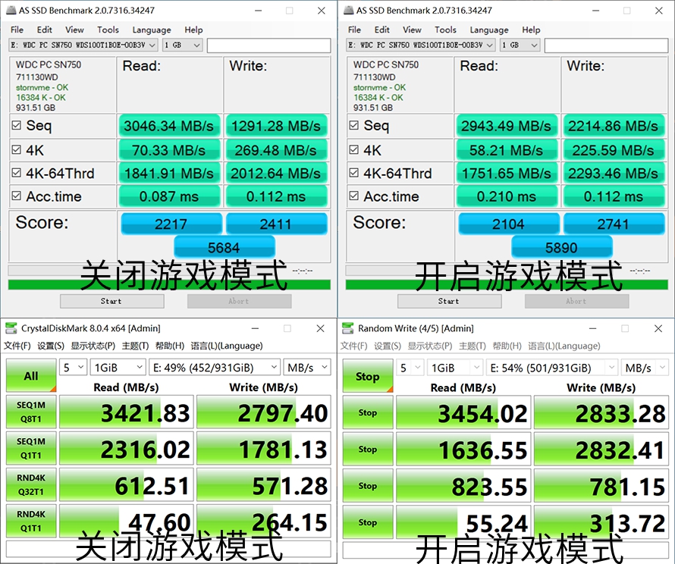Toggle the 4K checkbox in right AS SSD window
The height and width of the screenshot is (564, 675).
pos(353,149)
